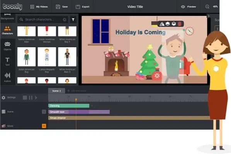
Task: Open the Characters sidebar panel
Action: point(7,30)
